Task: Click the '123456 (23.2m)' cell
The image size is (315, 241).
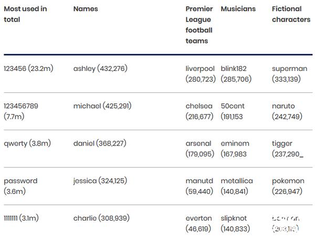Action: [29, 69]
